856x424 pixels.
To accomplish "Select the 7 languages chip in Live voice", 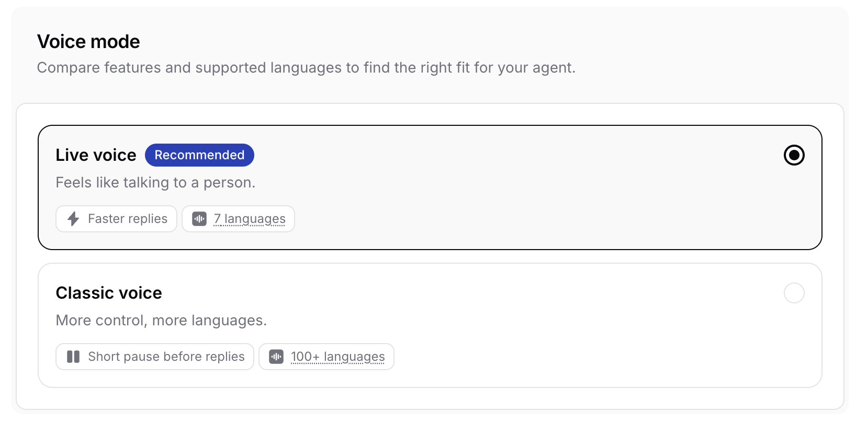I will [x=238, y=219].
